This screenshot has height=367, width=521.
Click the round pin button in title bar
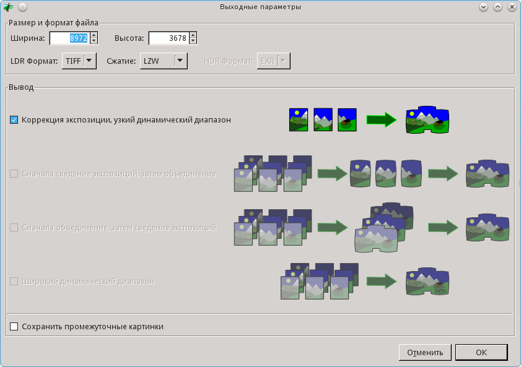pyautogui.click(x=22, y=7)
